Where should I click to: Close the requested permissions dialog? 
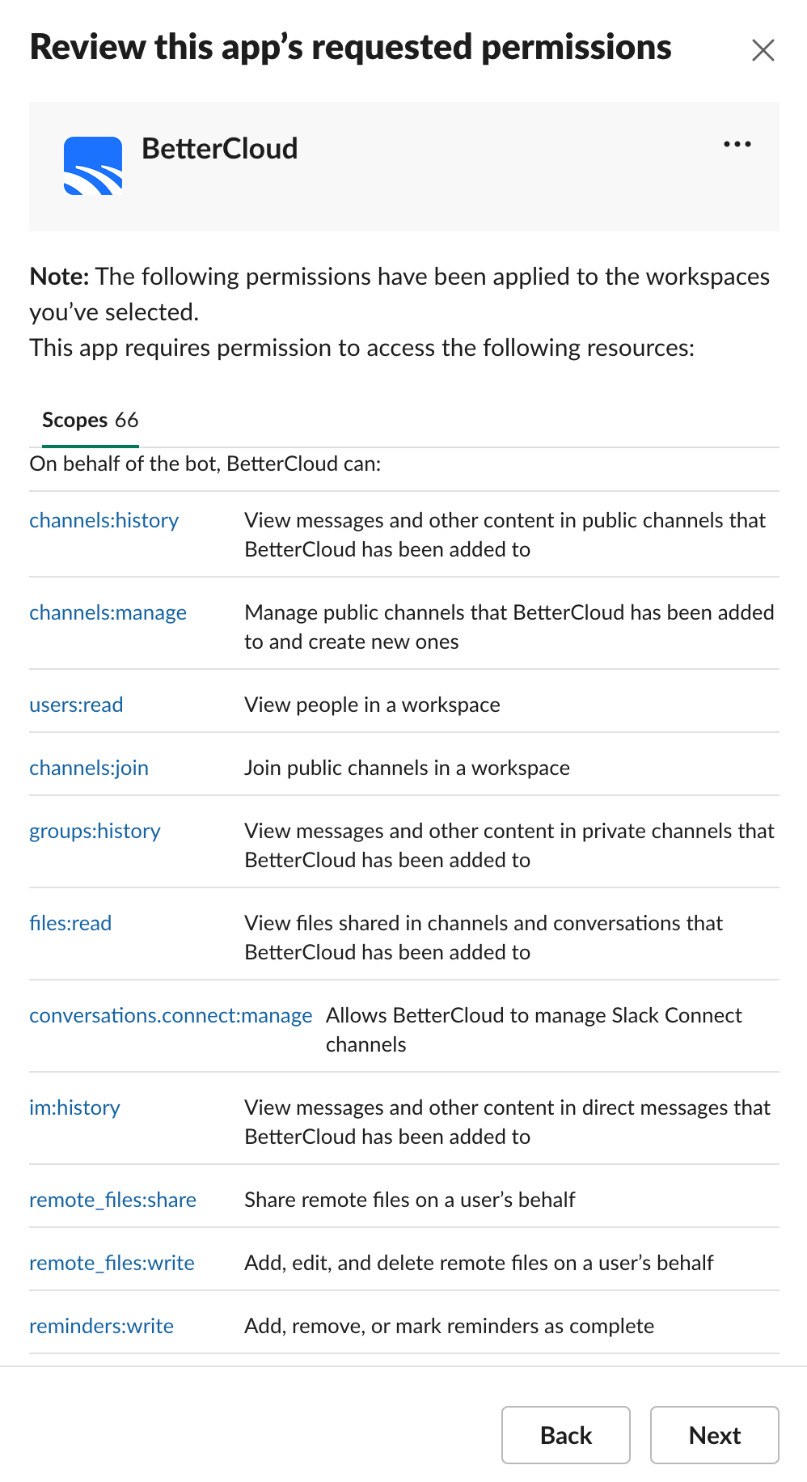point(763,49)
